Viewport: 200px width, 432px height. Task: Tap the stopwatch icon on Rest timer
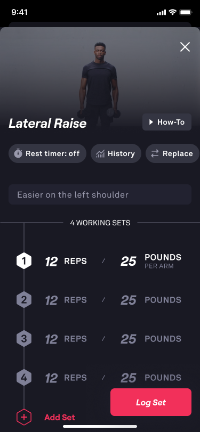click(18, 153)
